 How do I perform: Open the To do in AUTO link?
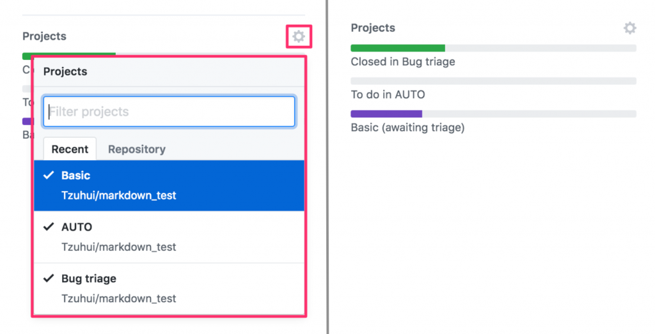[x=388, y=95]
